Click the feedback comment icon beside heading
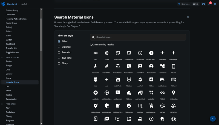 click(x=188, y=17)
